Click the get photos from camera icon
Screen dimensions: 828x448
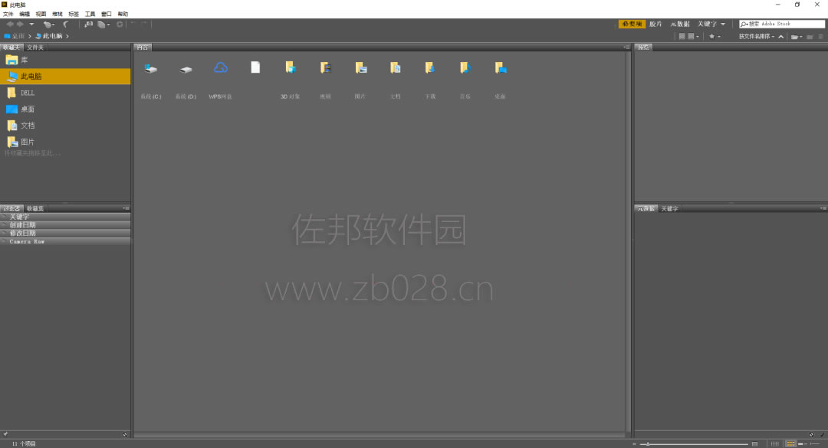pyautogui.click(x=89, y=25)
